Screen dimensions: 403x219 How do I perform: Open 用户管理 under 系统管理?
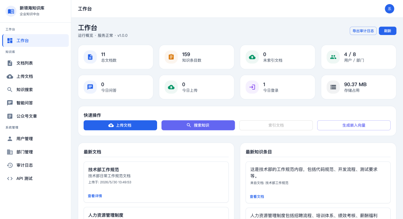[x=35, y=139]
